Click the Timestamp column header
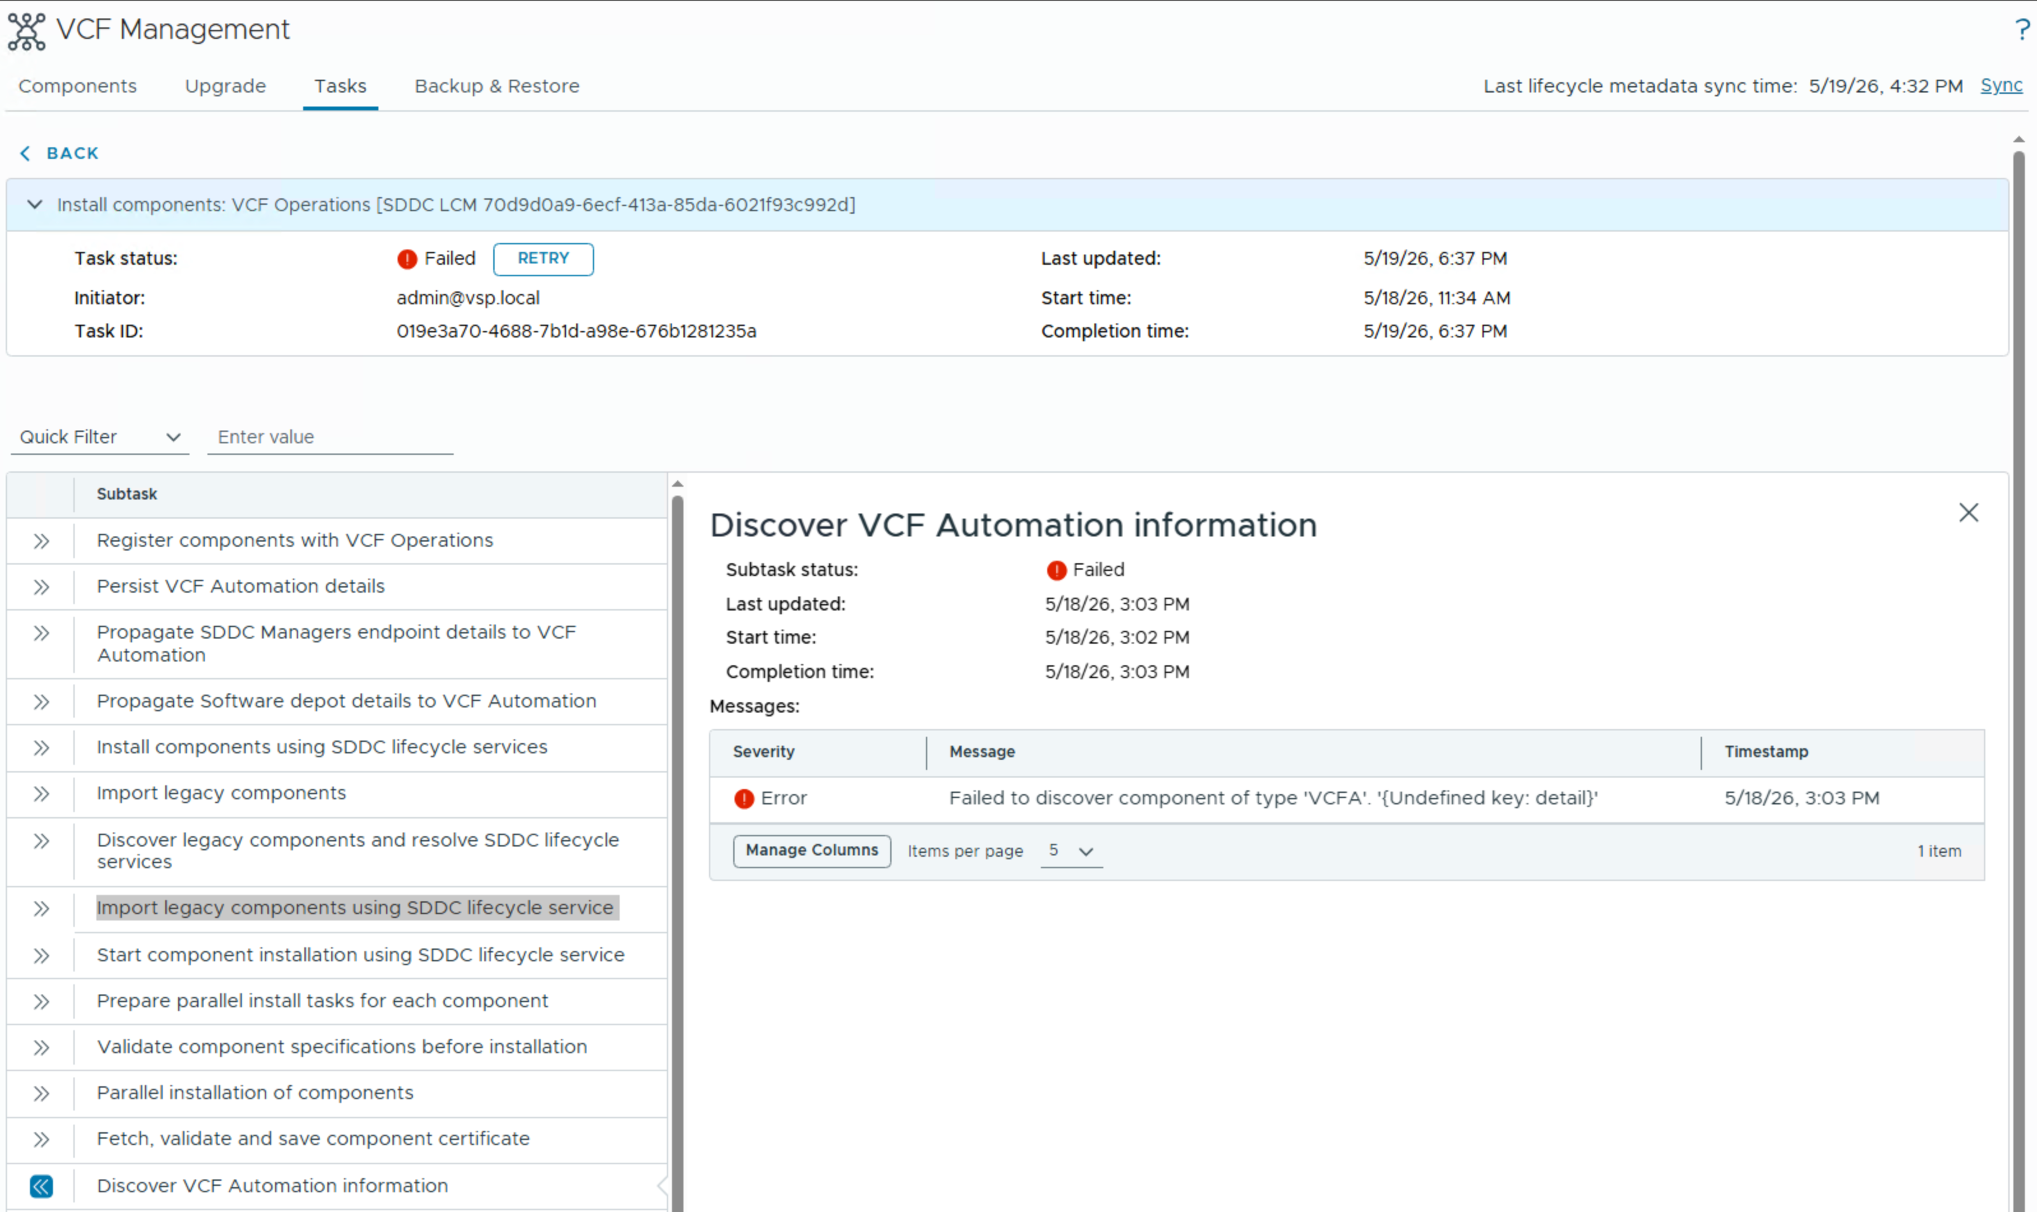Viewport: 2037px width, 1212px height. pos(1766,751)
